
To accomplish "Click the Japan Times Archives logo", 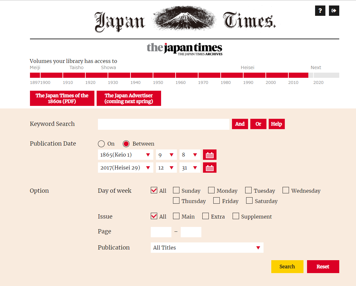I will (184, 49).
